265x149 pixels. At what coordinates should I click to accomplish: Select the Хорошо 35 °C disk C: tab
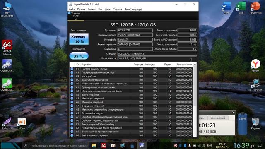click(x=75, y=16)
